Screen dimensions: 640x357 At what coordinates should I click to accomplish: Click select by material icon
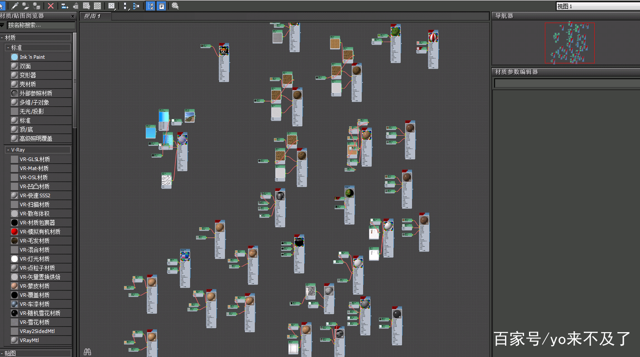coord(175,6)
